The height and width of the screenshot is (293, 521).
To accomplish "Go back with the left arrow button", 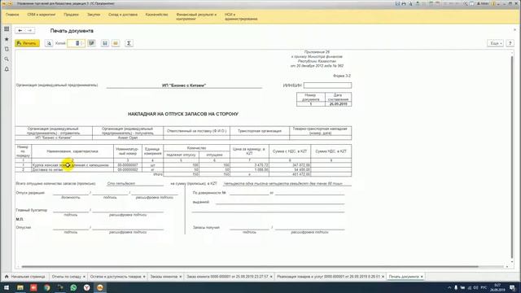I will click(x=20, y=31).
